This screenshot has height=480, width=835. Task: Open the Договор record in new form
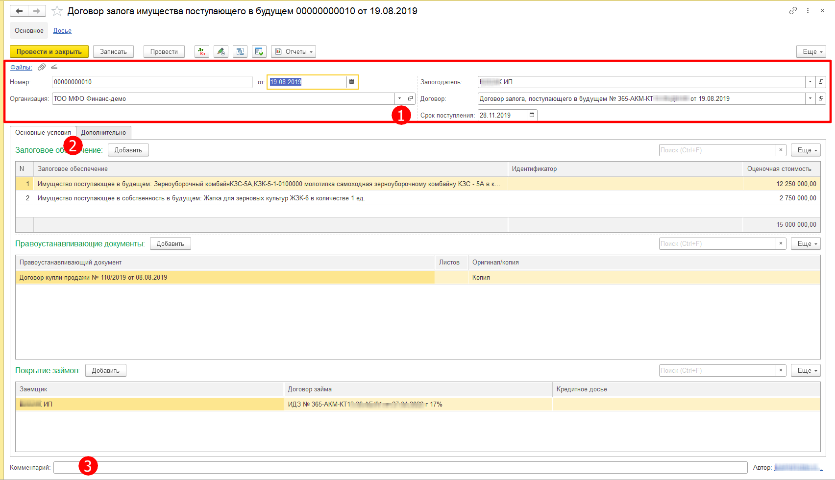coord(821,98)
